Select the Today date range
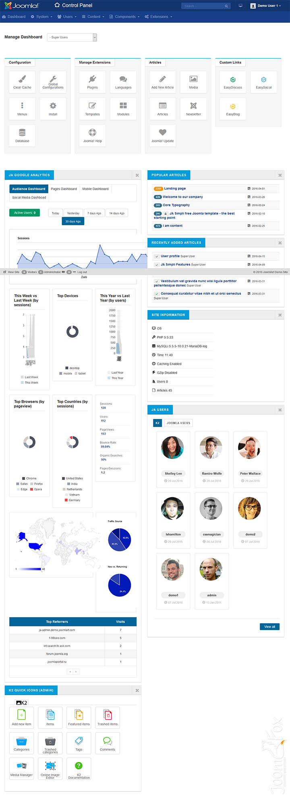Screen dimensions: 290x806 point(56,213)
